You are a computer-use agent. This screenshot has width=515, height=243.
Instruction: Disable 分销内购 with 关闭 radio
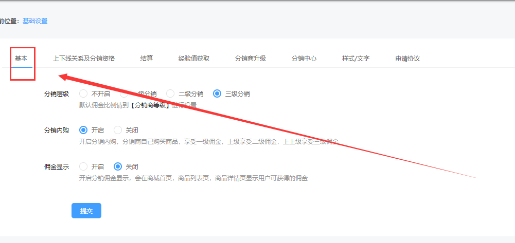118,130
